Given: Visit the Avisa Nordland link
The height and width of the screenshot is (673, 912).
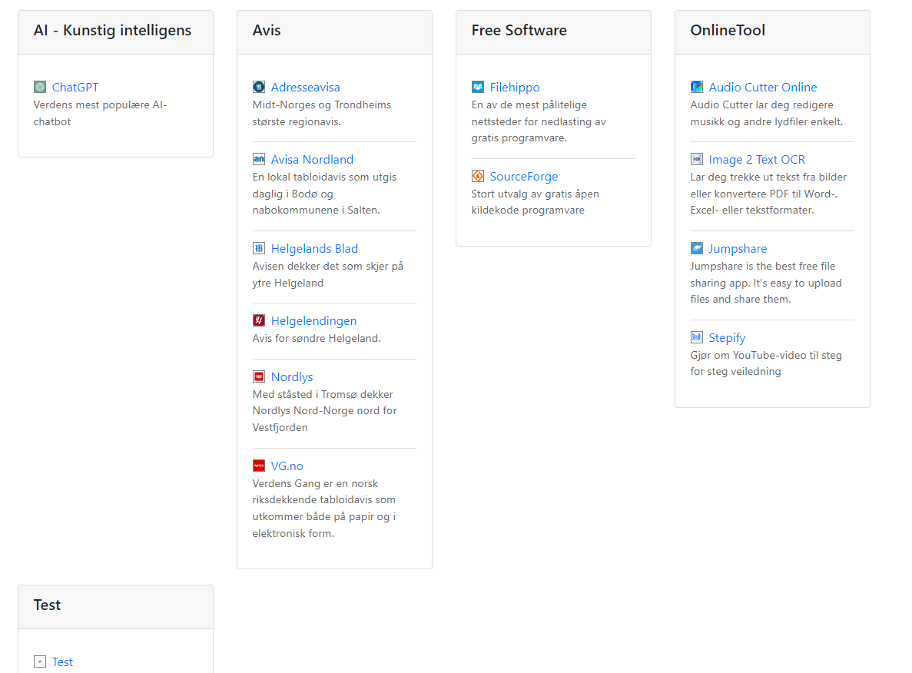Looking at the screenshot, I should pos(313,159).
